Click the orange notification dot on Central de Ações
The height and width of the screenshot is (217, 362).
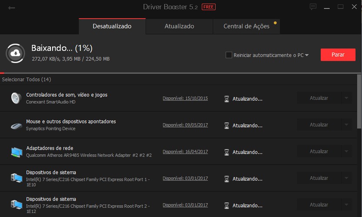[x=275, y=23]
